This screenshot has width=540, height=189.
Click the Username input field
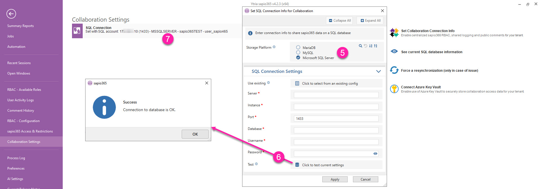click(336, 142)
